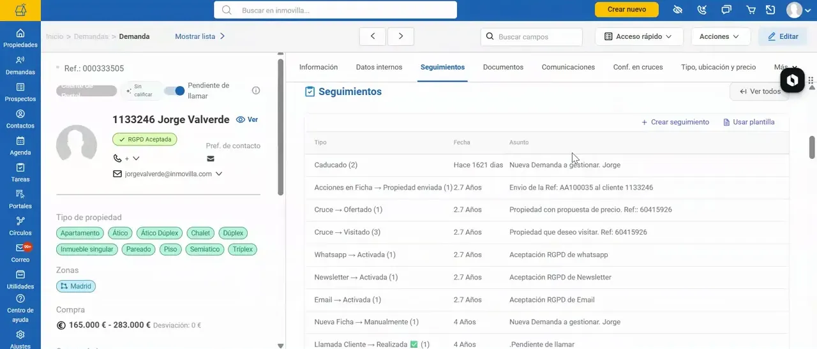817x349 pixels.
Task: Open Círculos in the sidebar
Action: click(x=20, y=226)
